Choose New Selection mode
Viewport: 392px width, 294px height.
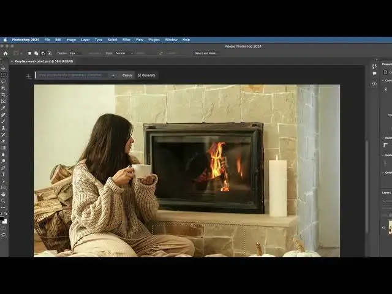click(x=29, y=53)
